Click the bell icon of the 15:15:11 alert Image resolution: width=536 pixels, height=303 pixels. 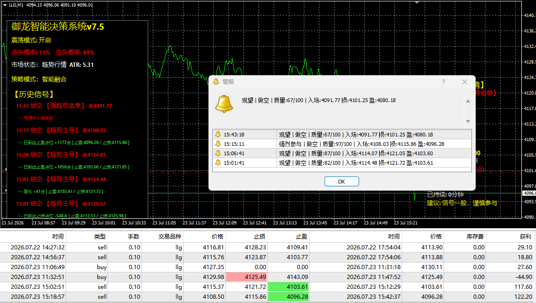point(218,144)
